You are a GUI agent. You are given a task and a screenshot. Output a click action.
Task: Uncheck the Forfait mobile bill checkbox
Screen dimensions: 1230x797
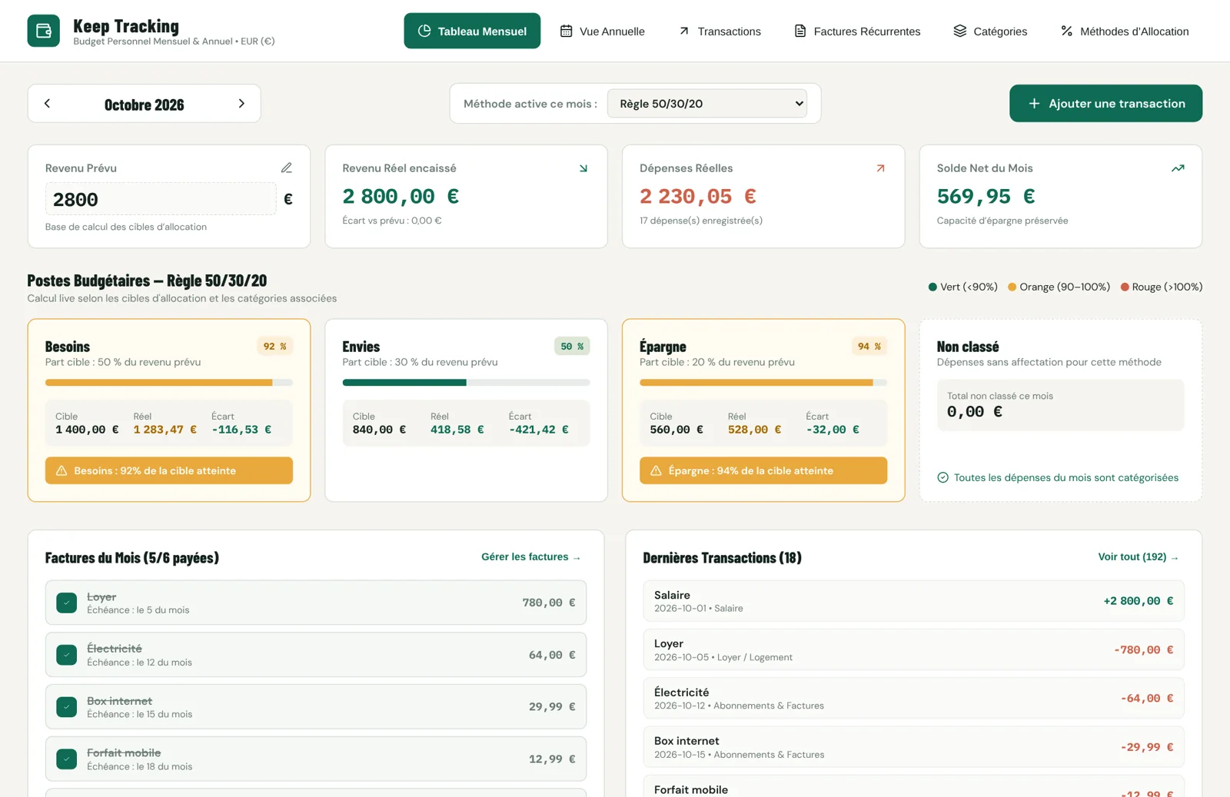pos(67,759)
